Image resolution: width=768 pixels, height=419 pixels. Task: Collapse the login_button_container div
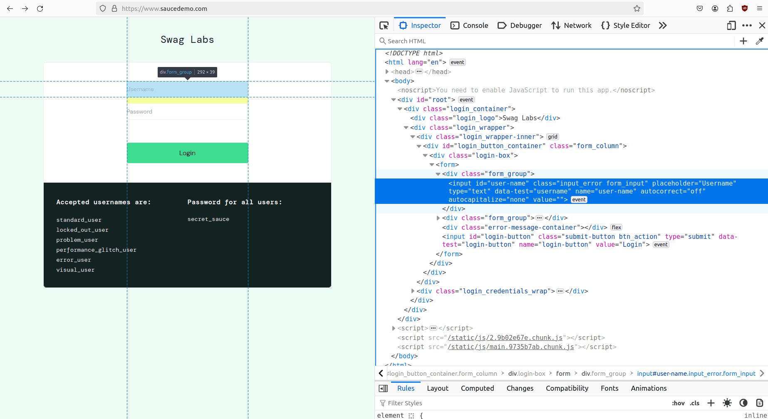pos(419,146)
